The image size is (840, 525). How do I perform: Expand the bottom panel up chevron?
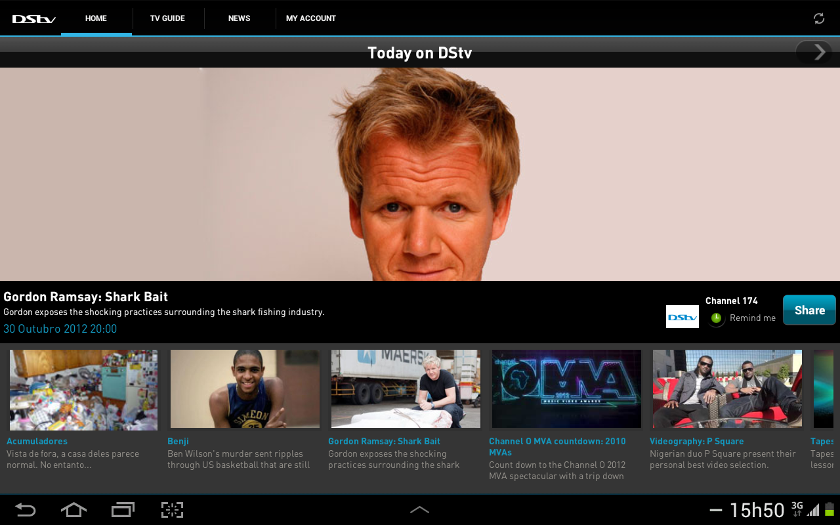coord(419,510)
